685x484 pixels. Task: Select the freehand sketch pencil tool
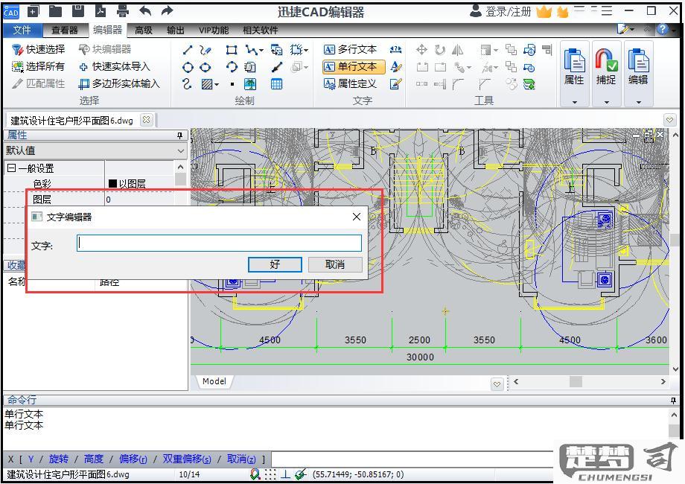pos(205,50)
